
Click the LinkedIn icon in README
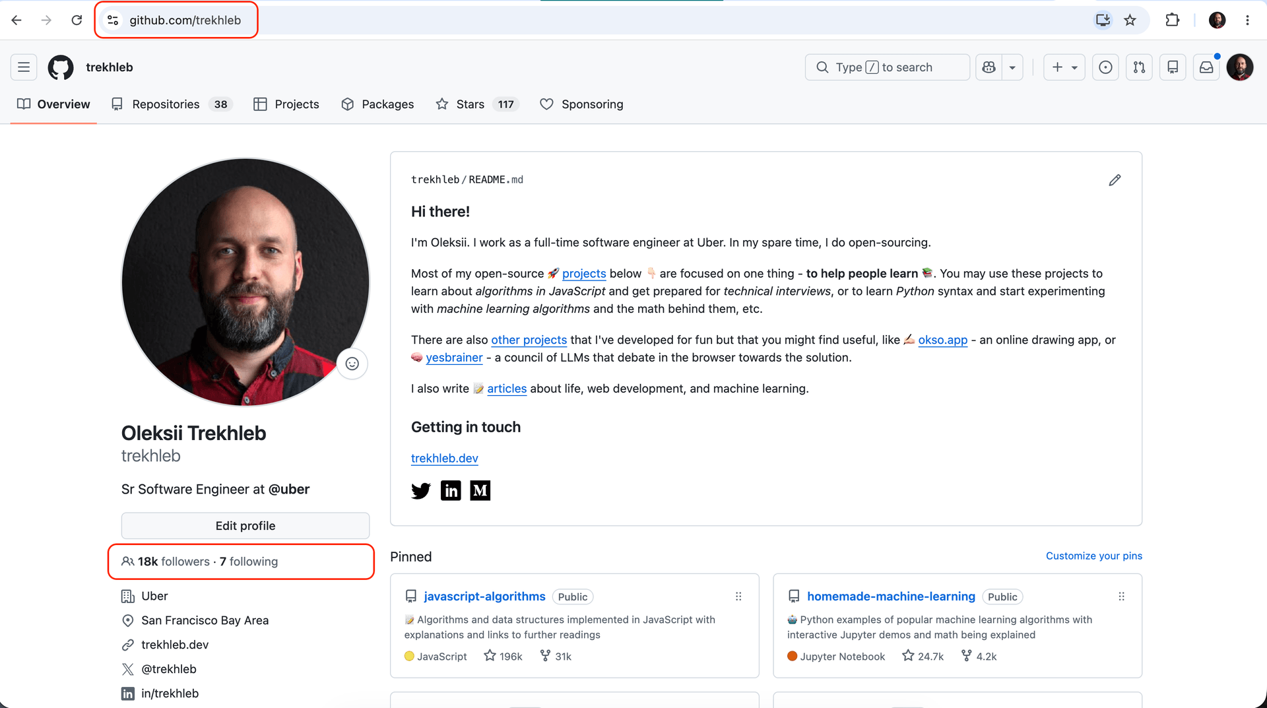pyautogui.click(x=451, y=490)
